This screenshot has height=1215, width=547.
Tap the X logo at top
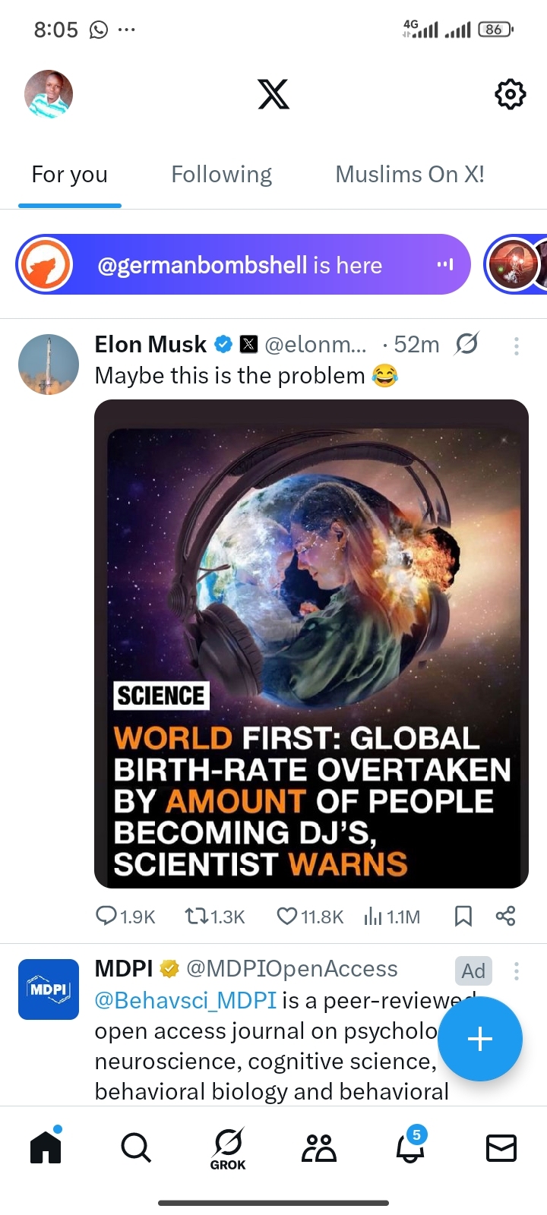click(x=273, y=94)
